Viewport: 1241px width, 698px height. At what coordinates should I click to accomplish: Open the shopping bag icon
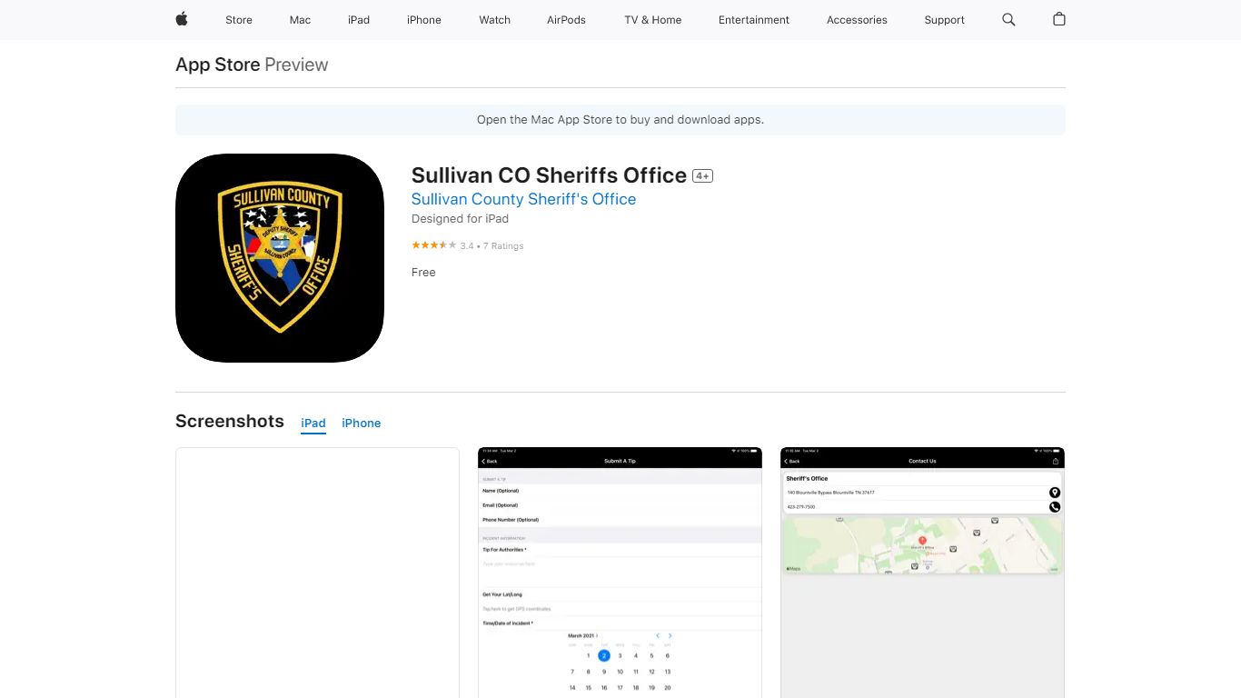click(1059, 19)
